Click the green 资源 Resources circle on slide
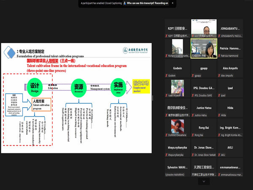 [x=78, y=86]
